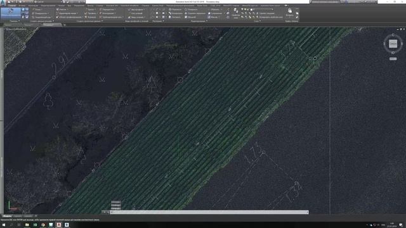Select the Fillet tool in Modify panel
This screenshot has width=406, height=228.
[x=216, y=13]
